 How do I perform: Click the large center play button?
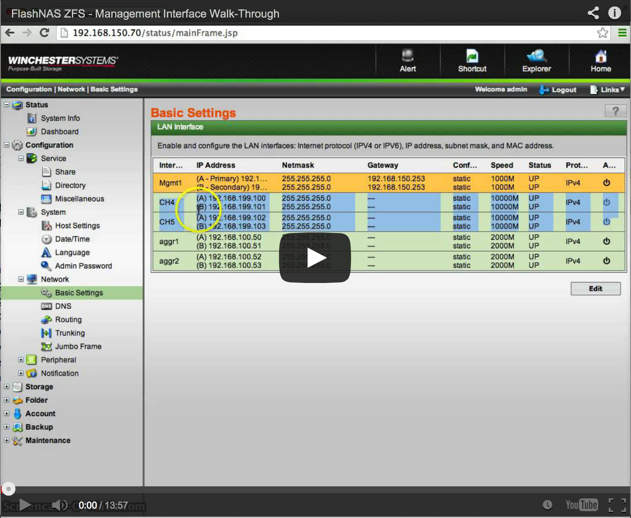315,258
